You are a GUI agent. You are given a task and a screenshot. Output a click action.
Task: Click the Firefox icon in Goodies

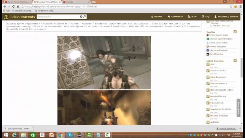207,35
